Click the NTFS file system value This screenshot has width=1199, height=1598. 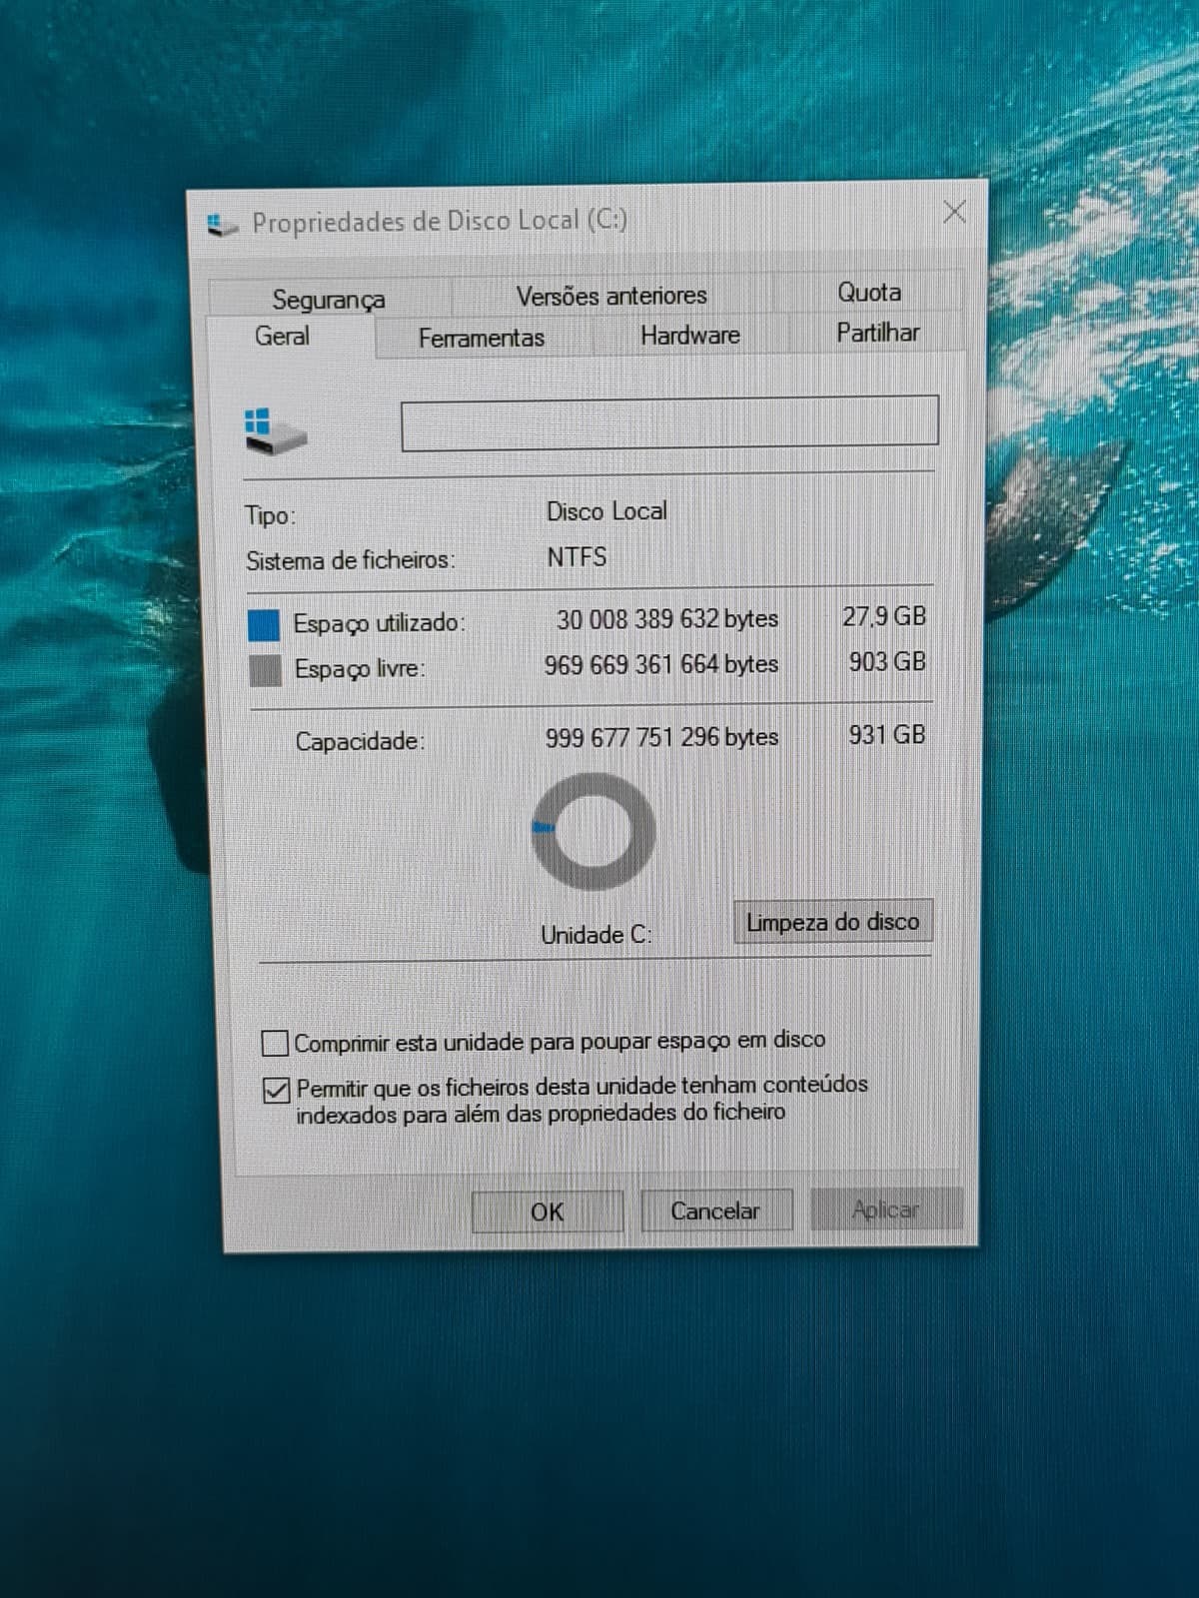(577, 556)
